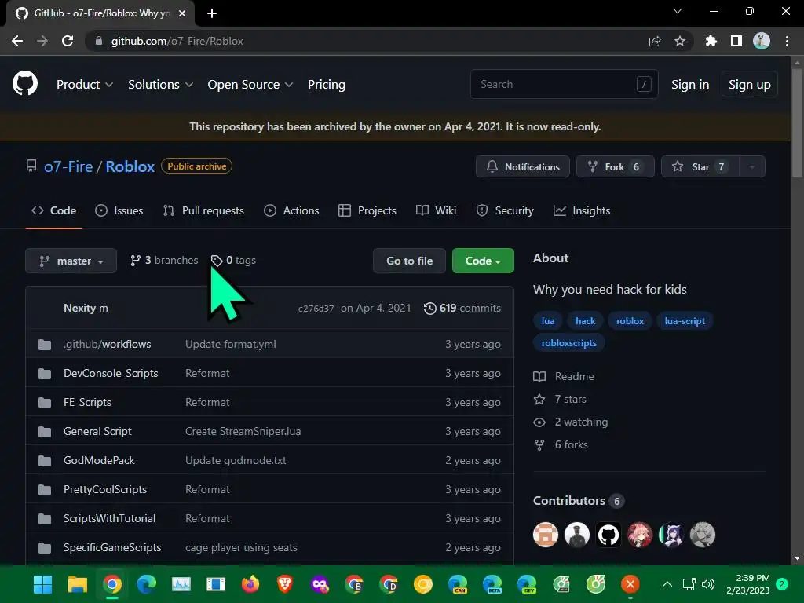Switch to the Security tab
Image resolution: width=804 pixels, height=603 pixels.
[505, 210]
